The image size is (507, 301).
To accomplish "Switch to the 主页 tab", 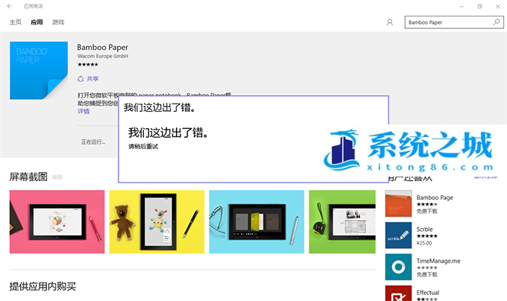I will point(15,22).
